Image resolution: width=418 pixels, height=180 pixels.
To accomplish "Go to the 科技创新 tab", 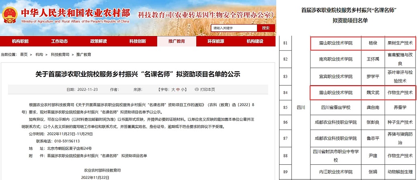I will (x=137, y=42).
